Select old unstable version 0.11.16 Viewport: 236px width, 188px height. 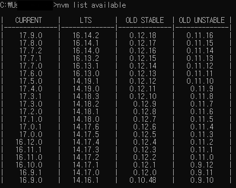click(200, 35)
